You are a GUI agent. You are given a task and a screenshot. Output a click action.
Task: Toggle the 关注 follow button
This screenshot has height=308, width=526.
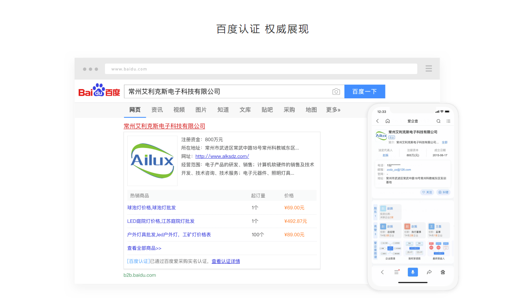427,192
